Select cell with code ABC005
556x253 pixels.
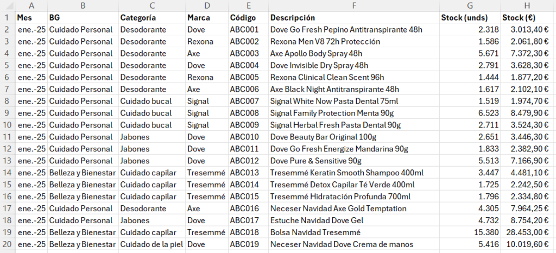click(x=249, y=77)
